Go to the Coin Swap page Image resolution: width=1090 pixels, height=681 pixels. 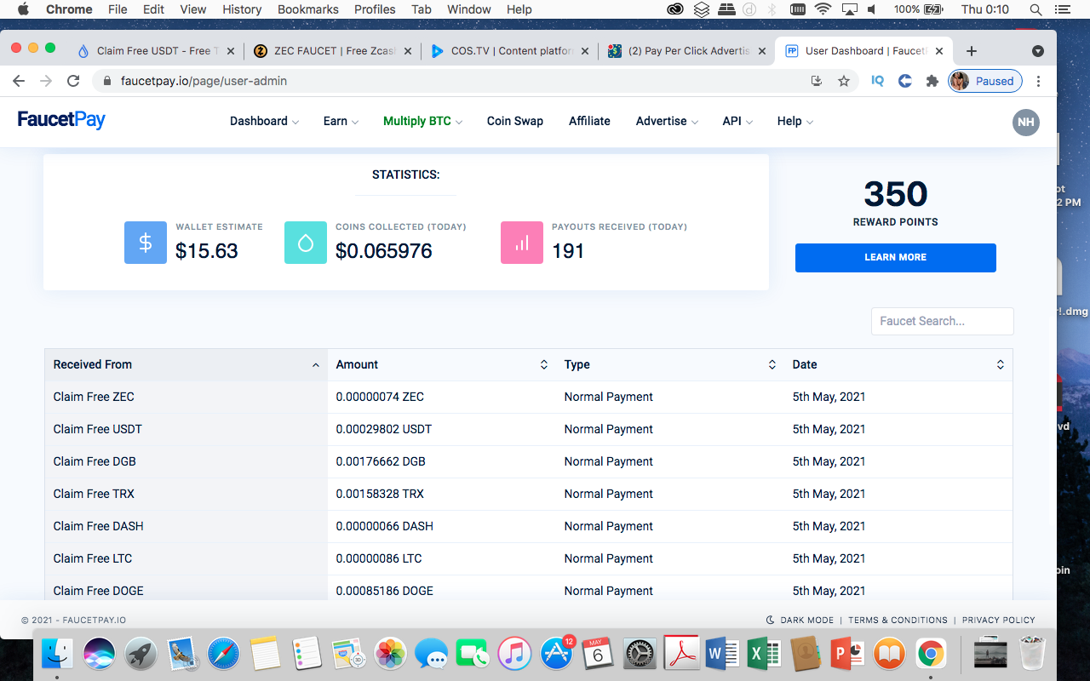tap(515, 121)
